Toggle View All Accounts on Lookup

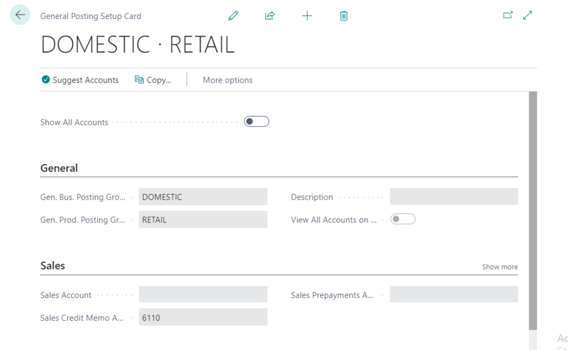click(403, 219)
